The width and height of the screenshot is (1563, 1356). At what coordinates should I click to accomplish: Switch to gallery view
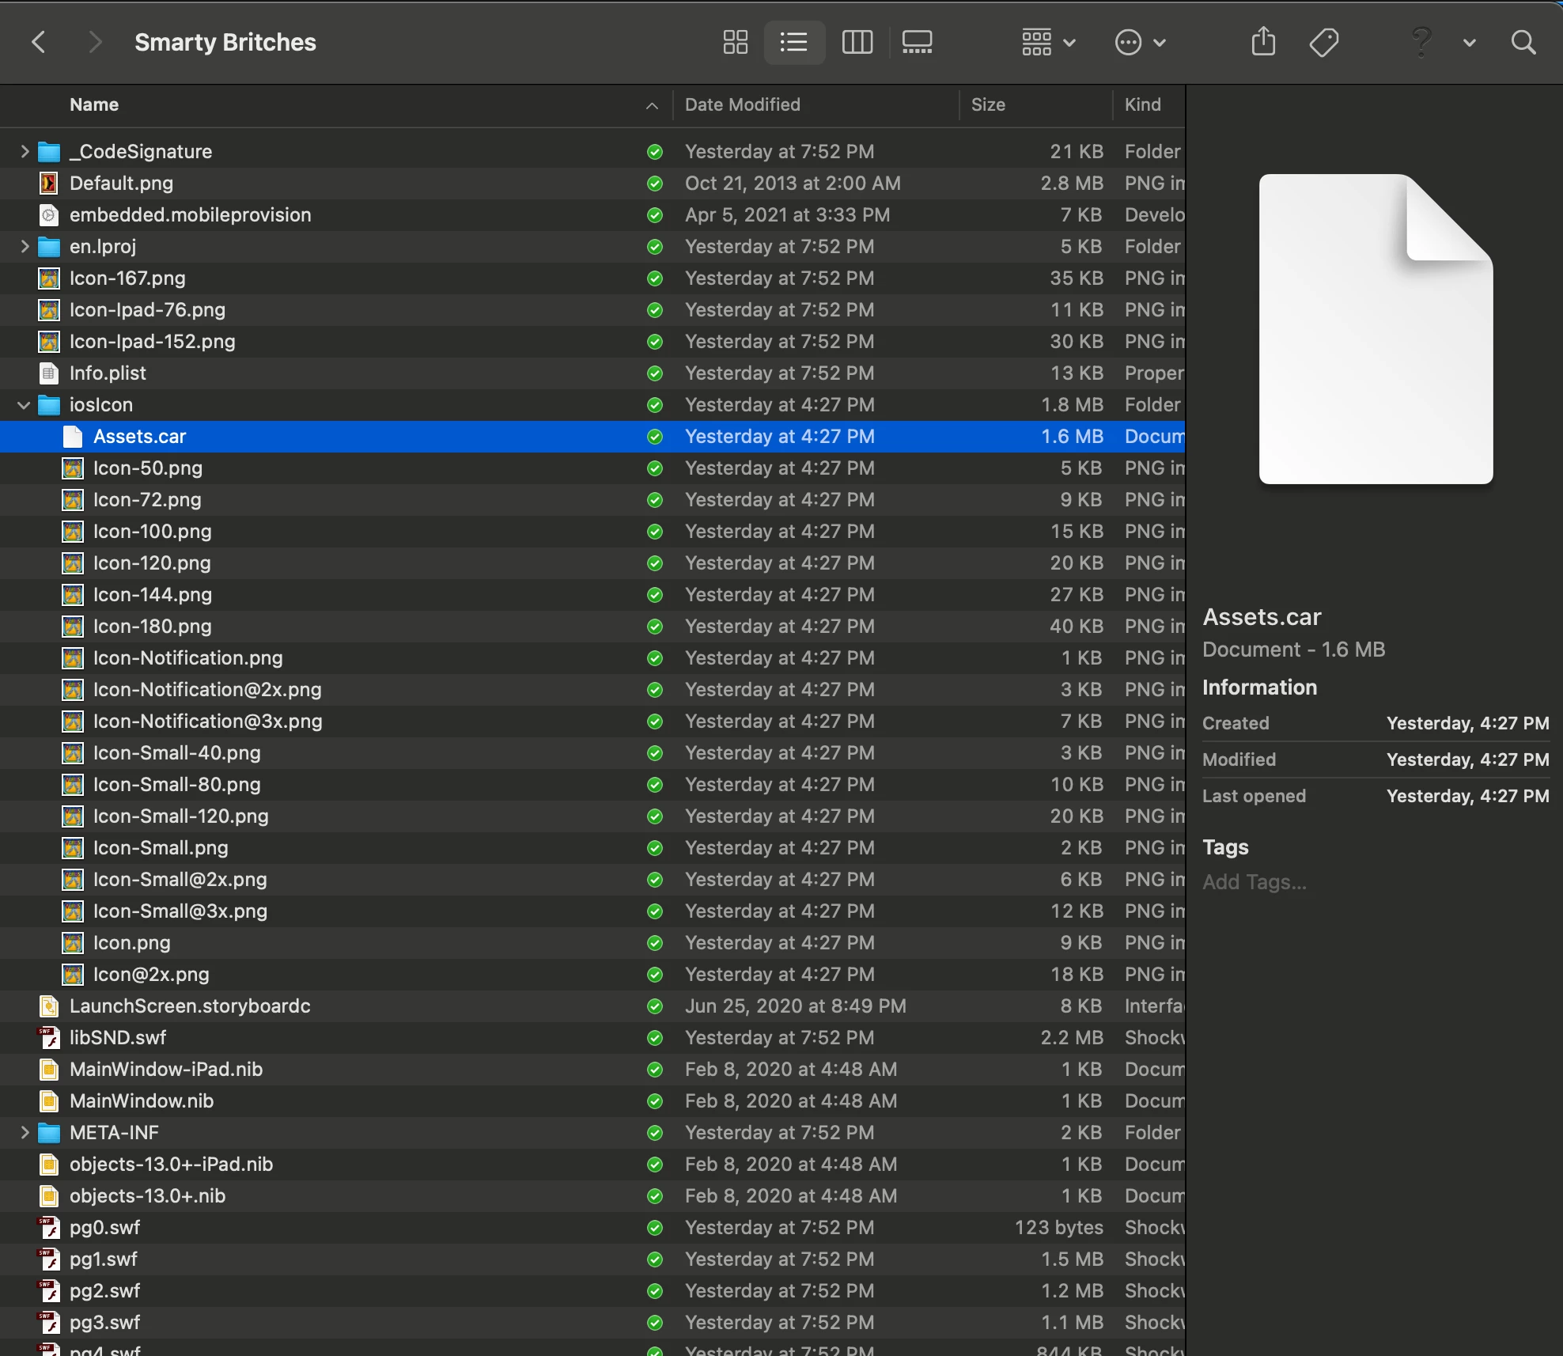pyautogui.click(x=917, y=42)
